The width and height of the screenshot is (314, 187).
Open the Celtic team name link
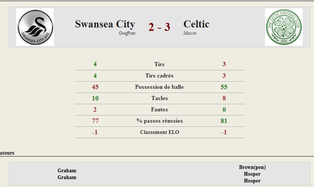tap(196, 24)
